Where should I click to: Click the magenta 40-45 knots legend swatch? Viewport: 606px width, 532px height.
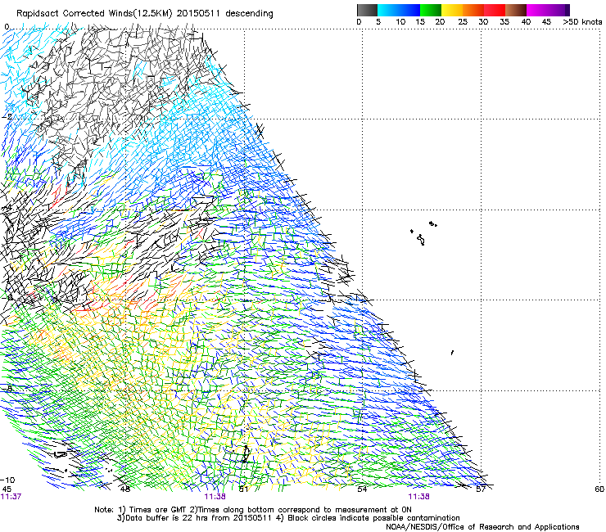click(x=537, y=10)
